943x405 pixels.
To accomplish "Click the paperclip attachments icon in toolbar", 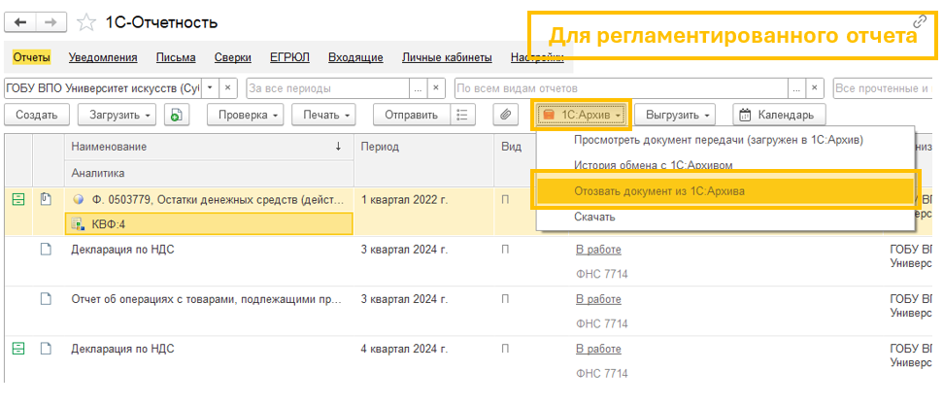I will tap(506, 115).
